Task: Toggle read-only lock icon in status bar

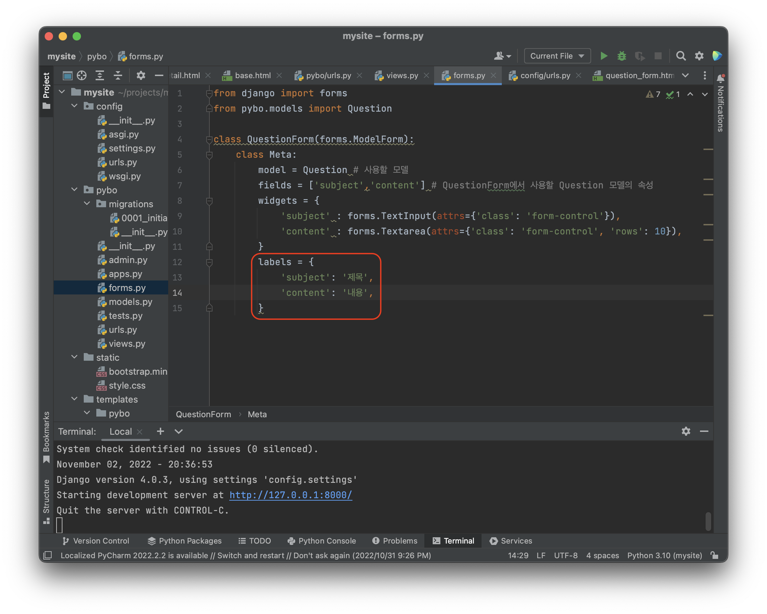Action: (714, 555)
